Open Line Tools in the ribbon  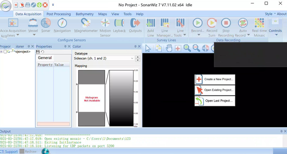click(x=180, y=28)
